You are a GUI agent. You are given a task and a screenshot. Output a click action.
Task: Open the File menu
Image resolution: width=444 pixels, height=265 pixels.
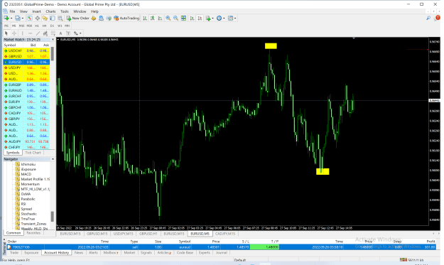(x=12, y=11)
